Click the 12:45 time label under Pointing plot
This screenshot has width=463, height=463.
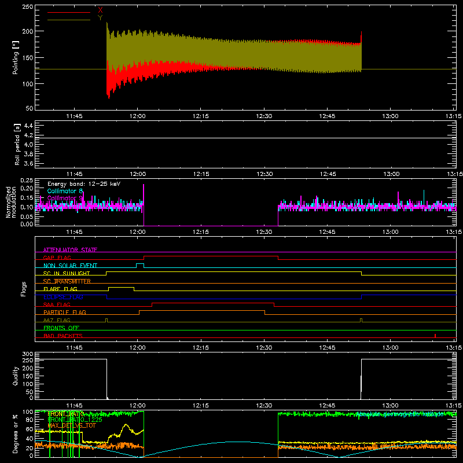327,116
